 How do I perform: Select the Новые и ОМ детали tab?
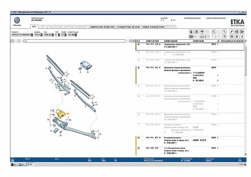pos(153,26)
